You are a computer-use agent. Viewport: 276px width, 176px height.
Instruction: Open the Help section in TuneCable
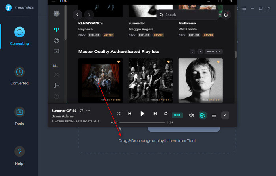click(x=19, y=156)
